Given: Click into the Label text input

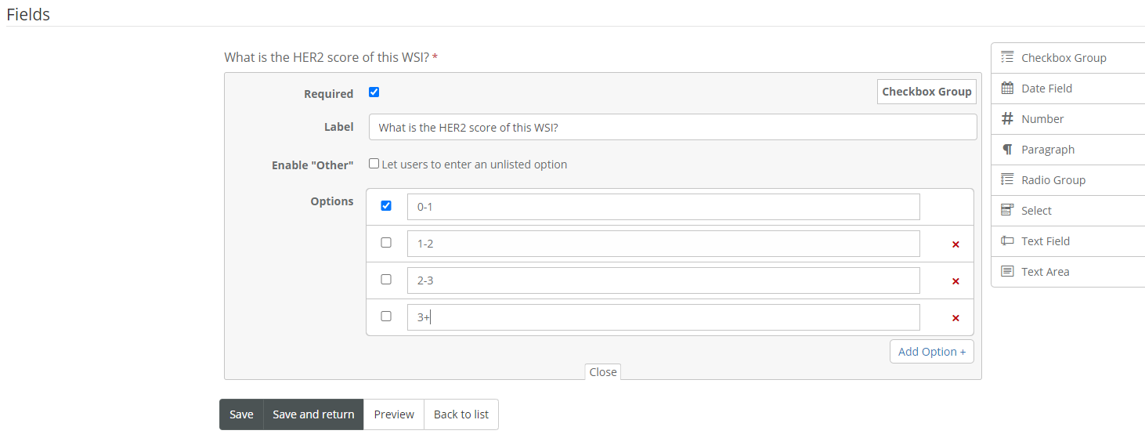Looking at the screenshot, I should [x=672, y=127].
